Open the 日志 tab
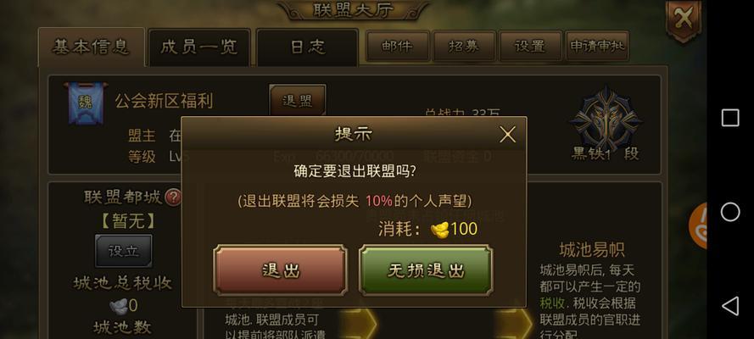 (x=308, y=47)
